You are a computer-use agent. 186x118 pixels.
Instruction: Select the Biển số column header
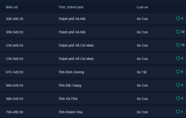coord(12,7)
